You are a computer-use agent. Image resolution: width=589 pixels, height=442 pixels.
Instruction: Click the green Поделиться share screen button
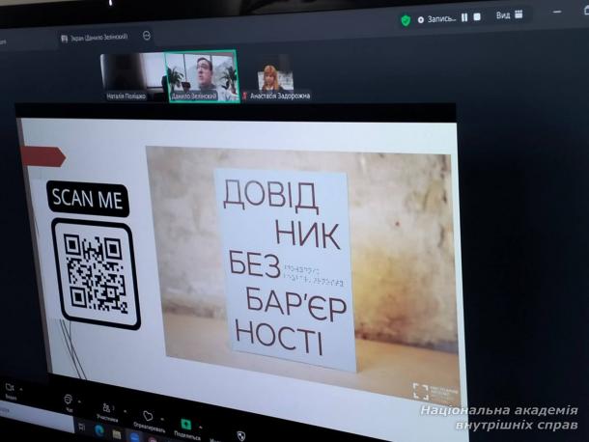[x=186, y=428]
